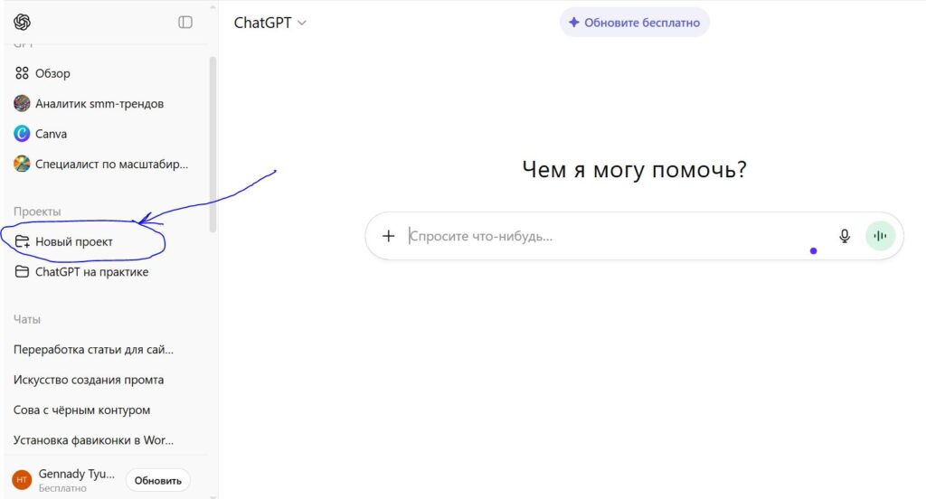Open chat Установка фавиконки в WordPress

coord(93,440)
